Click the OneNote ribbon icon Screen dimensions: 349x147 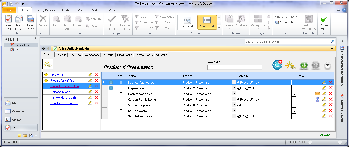click(x=241, y=21)
